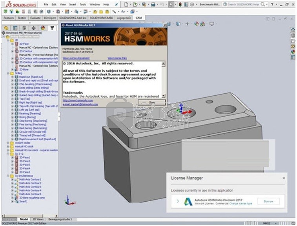The image size is (297, 226).
Task: Activate the Select cursor tool
Action: point(171,4)
